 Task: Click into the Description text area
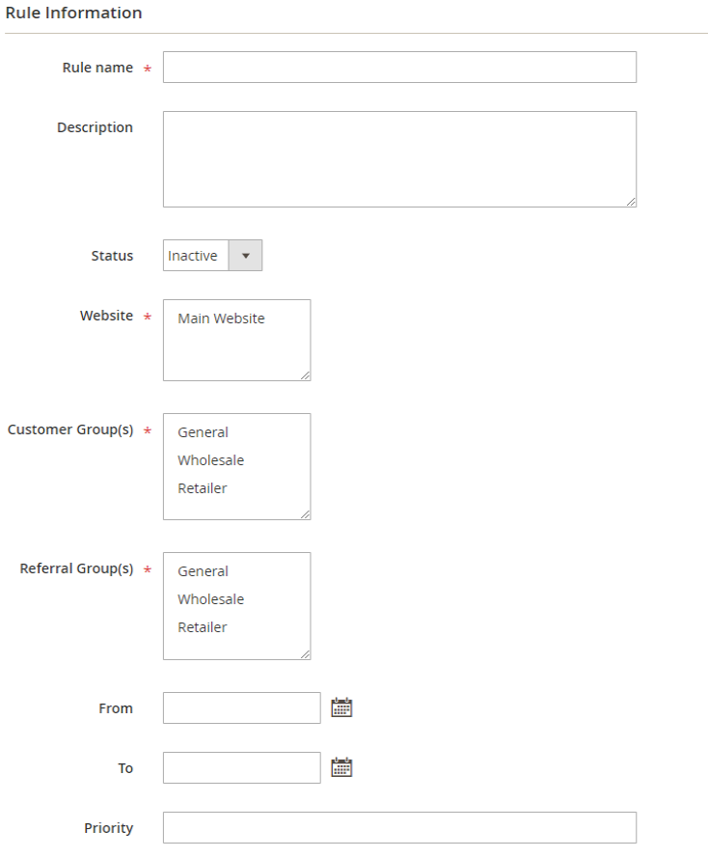[399, 159]
